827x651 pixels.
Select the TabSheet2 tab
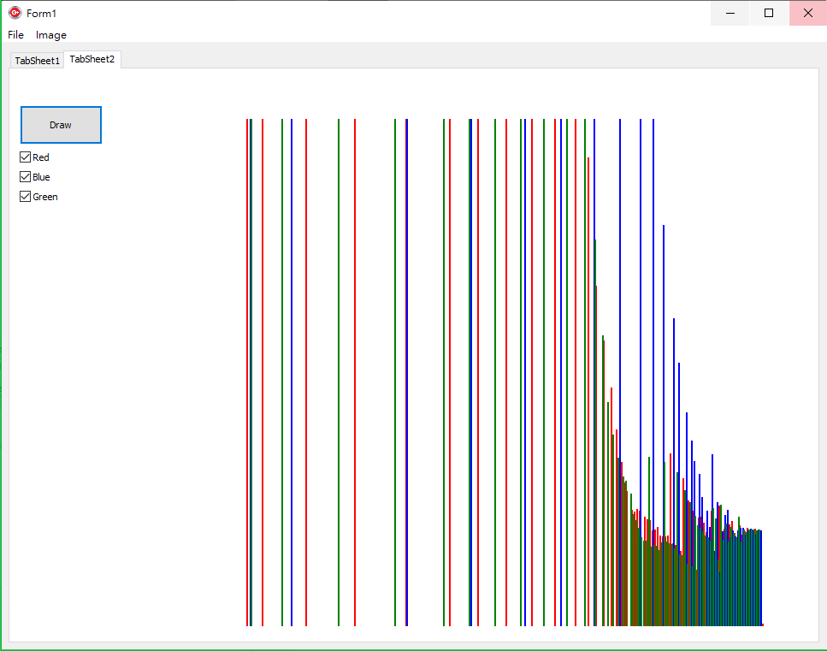coord(92,59)
